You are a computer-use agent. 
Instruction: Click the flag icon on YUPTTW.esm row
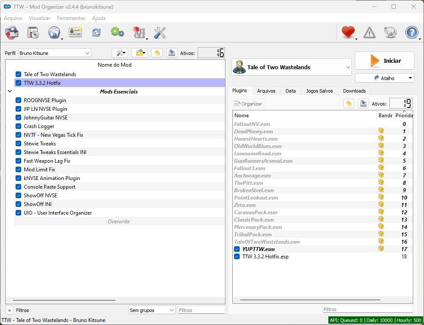381,248
